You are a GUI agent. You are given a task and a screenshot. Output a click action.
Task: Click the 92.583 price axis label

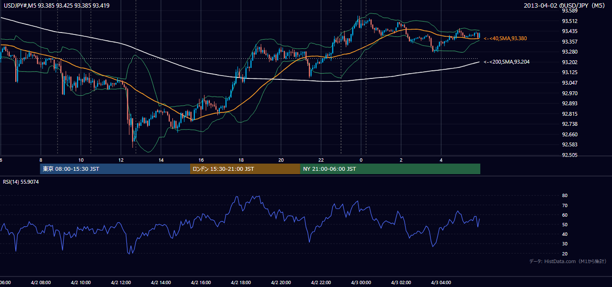pos(569,144)
